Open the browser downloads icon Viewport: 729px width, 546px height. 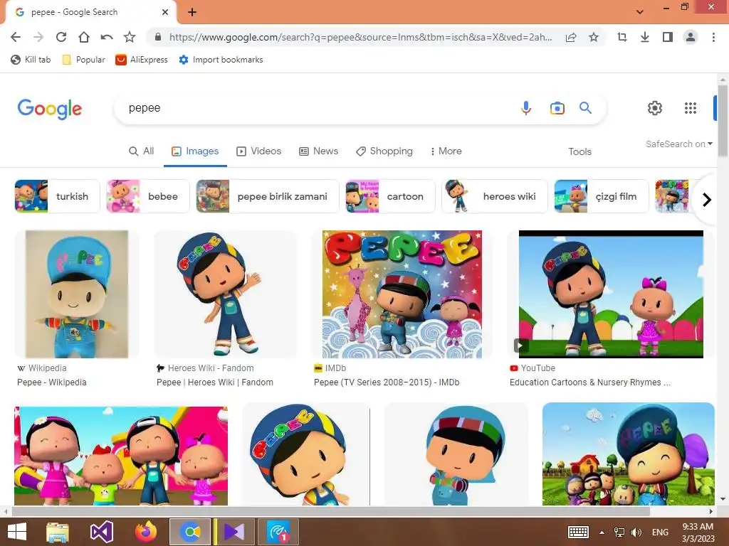645,37
